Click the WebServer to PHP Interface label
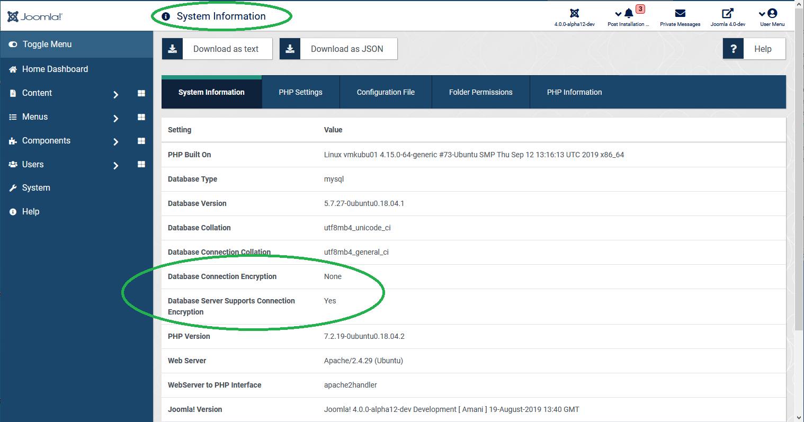The image size is (804, 422). 215,385
